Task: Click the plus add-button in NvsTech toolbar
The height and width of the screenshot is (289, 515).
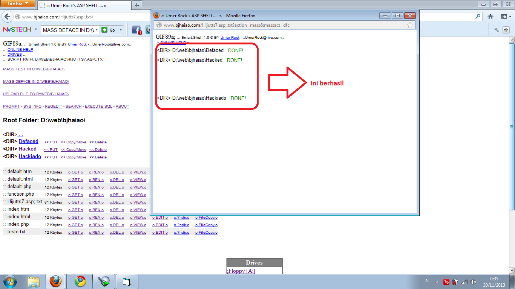Action: click(x=506, y=30)
